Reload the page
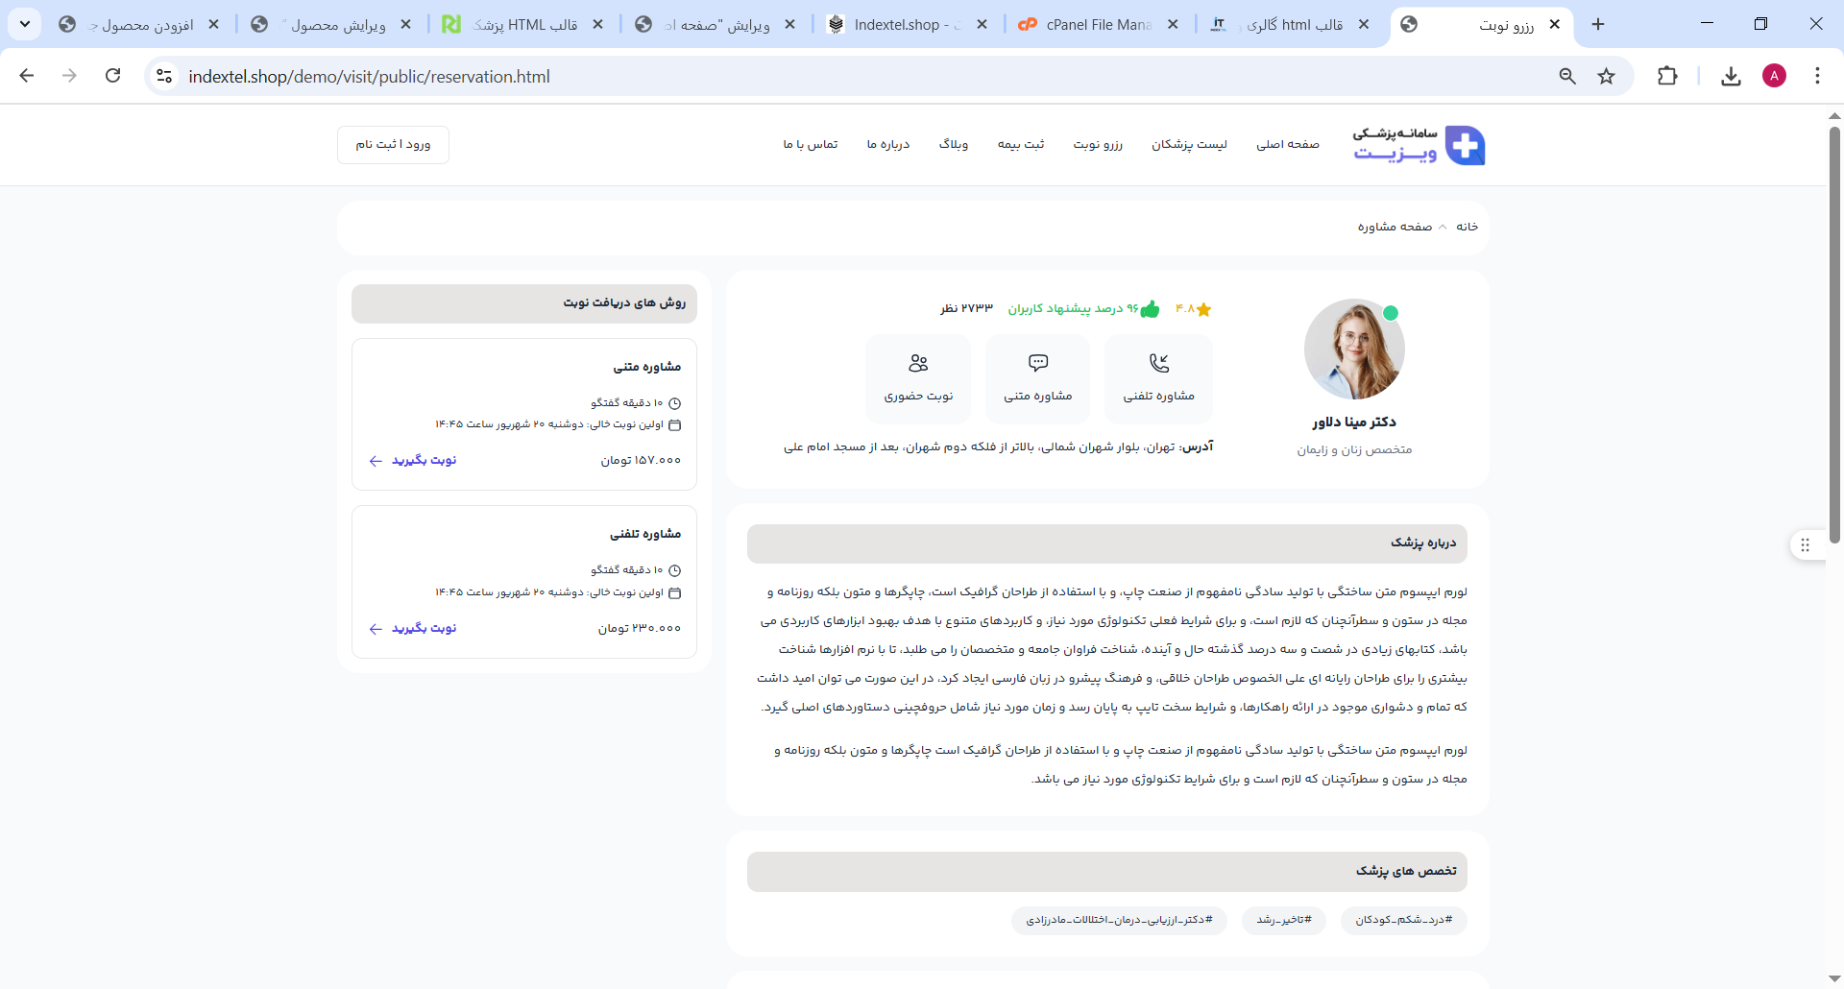 tap(113, 76)
